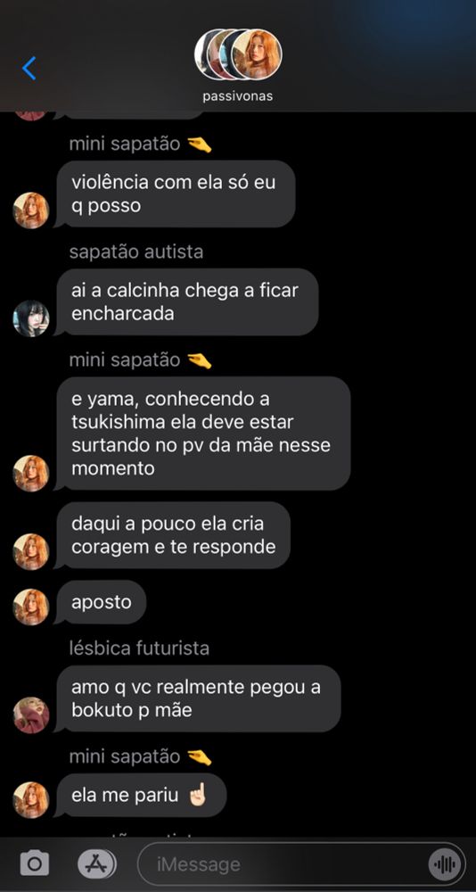Tap avatar next to 'aposto' message
Image resolution: width=476 pixels, height=892 pixels.
[x=31, y=607]
